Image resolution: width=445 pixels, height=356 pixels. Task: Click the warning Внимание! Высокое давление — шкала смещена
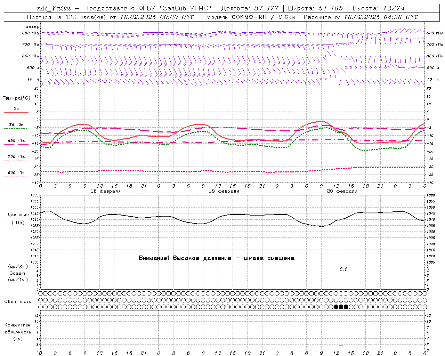217,258
